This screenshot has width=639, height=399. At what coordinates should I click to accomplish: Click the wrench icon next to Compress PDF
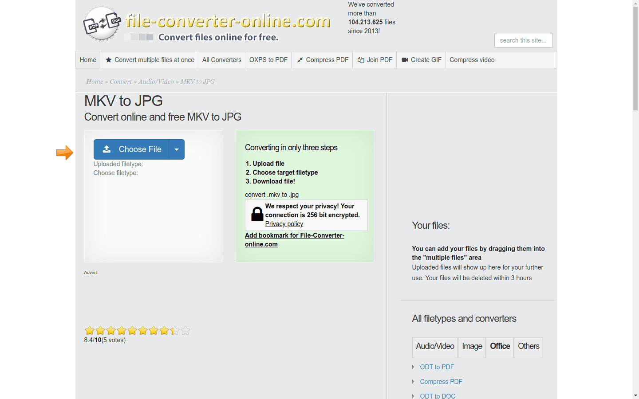300,59
